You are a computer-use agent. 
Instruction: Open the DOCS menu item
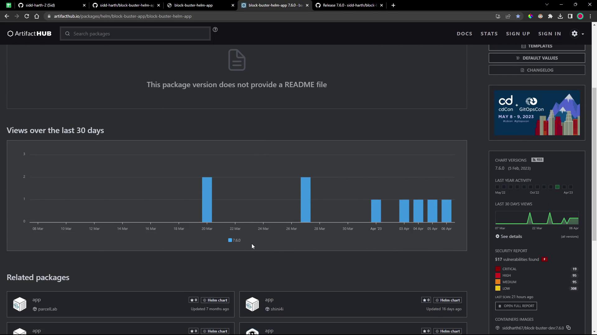[464, 33]
